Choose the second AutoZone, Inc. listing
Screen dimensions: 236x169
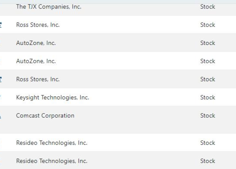click(36, 61)
